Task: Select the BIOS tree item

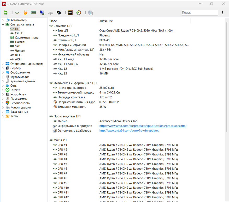Action: pos(18,55)
